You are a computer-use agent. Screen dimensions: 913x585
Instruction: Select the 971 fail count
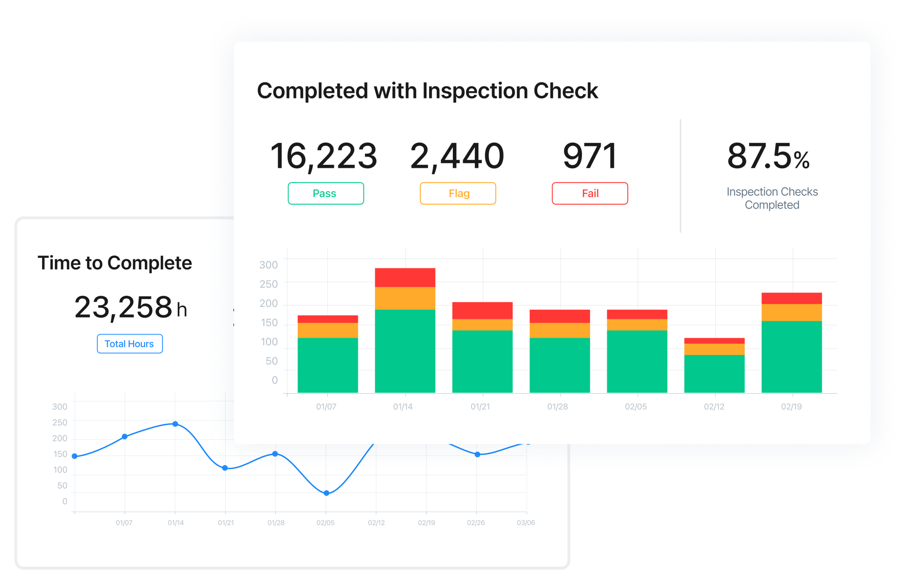coord(590,156)
